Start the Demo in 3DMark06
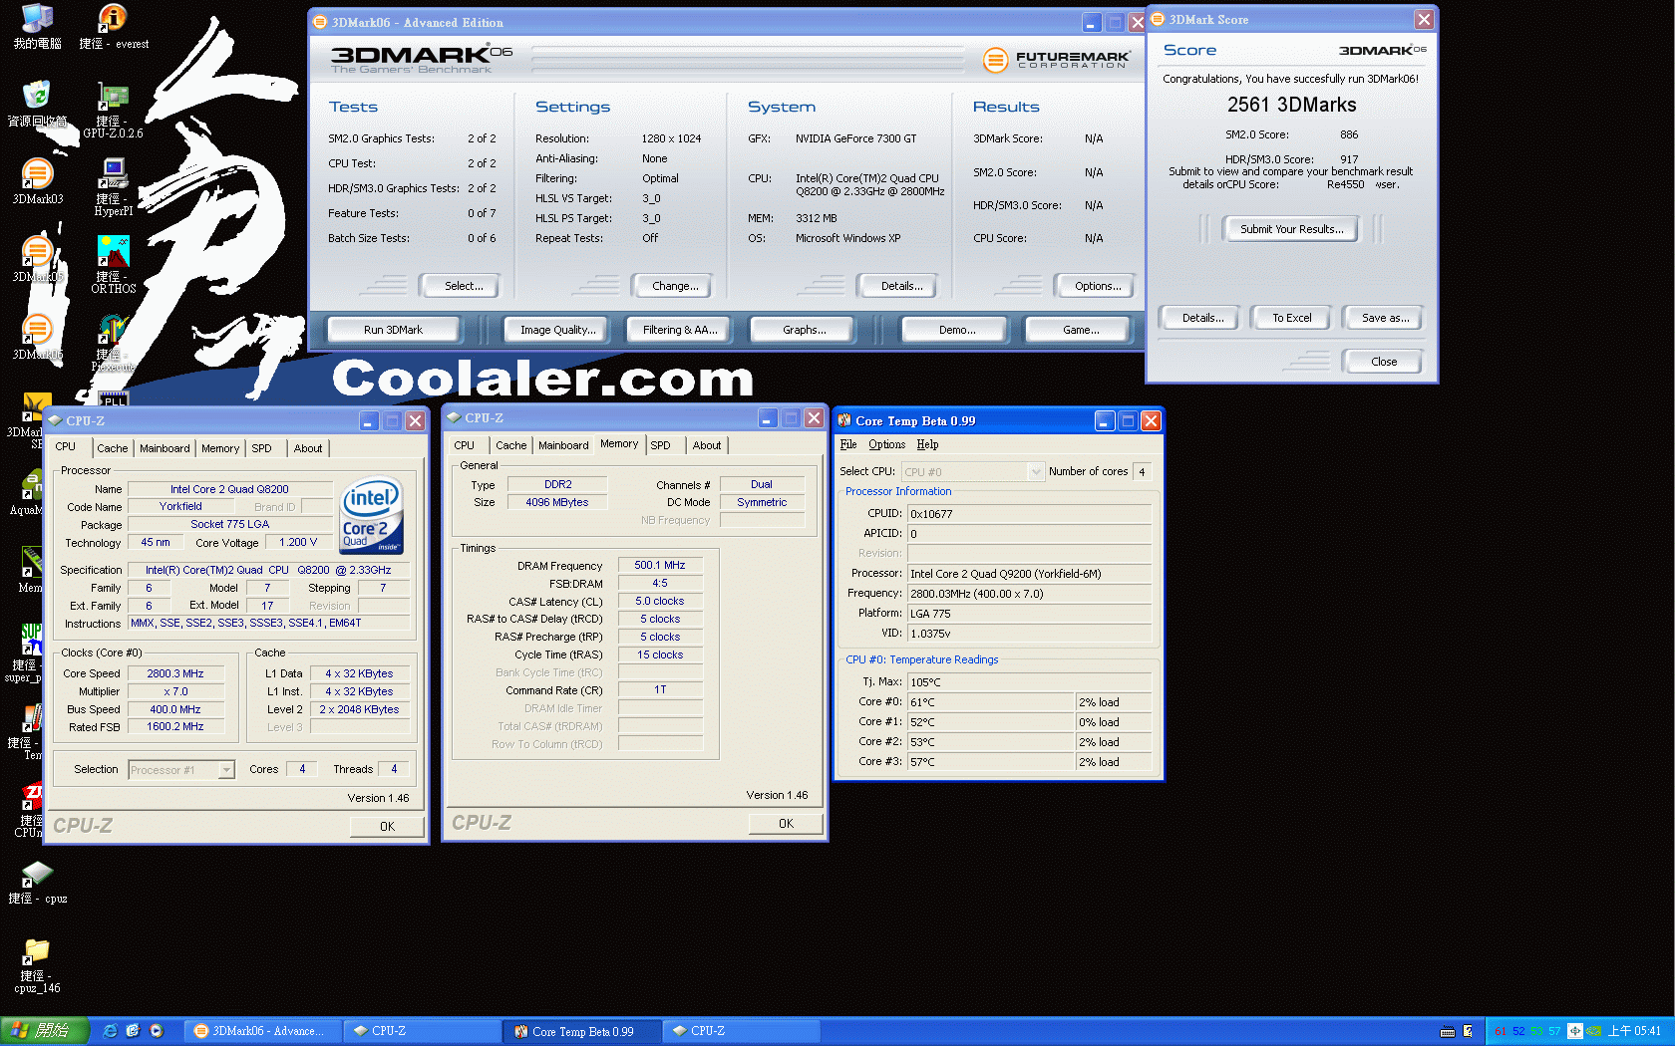The width and height of the screenshot is (1675, 1046). click(957, 330)
